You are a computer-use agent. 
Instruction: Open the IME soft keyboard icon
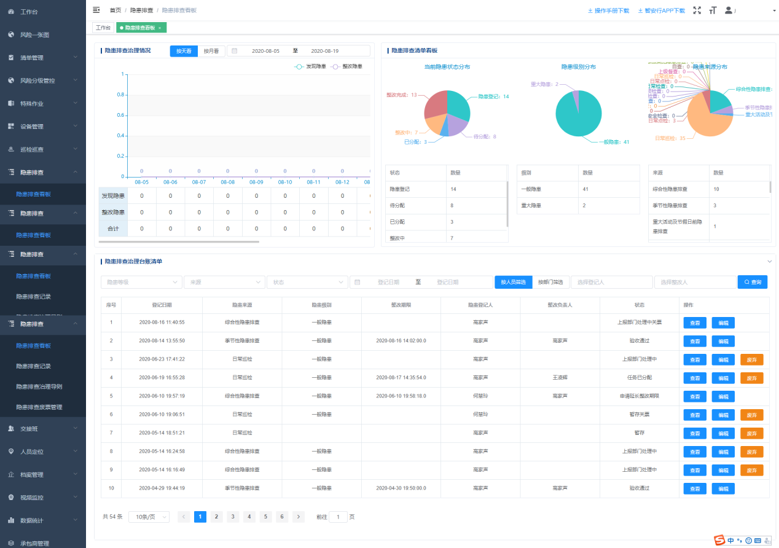757,541
